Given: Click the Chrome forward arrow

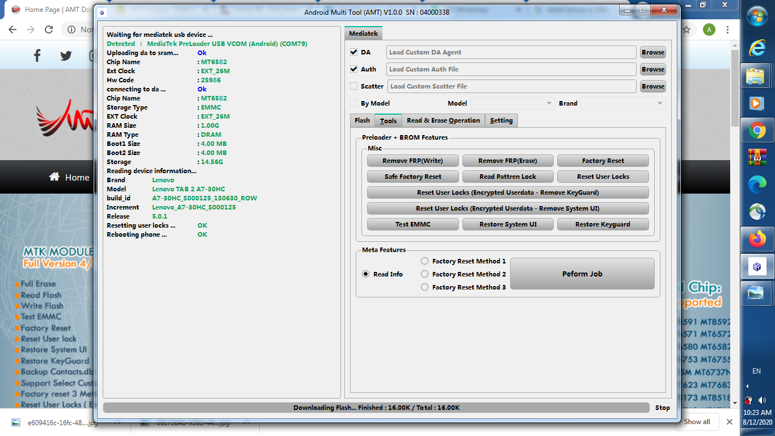Looking at the screenshot, I should (31, 30).
